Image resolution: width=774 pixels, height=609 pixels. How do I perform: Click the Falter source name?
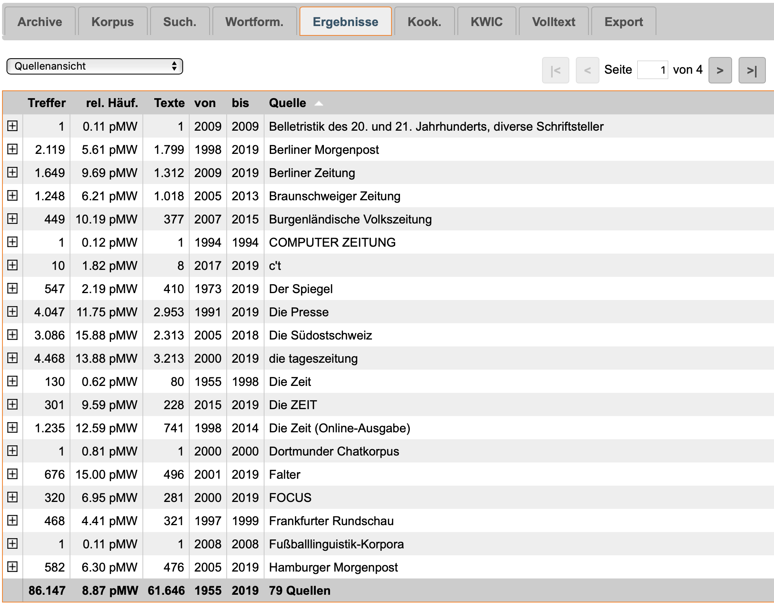[x=284, y=475]
